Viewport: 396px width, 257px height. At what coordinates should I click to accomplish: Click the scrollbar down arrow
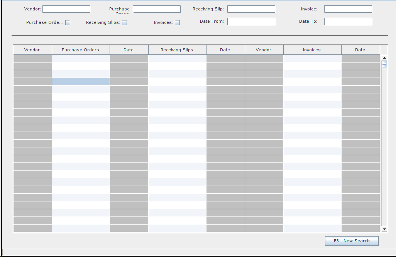point(384,229)
